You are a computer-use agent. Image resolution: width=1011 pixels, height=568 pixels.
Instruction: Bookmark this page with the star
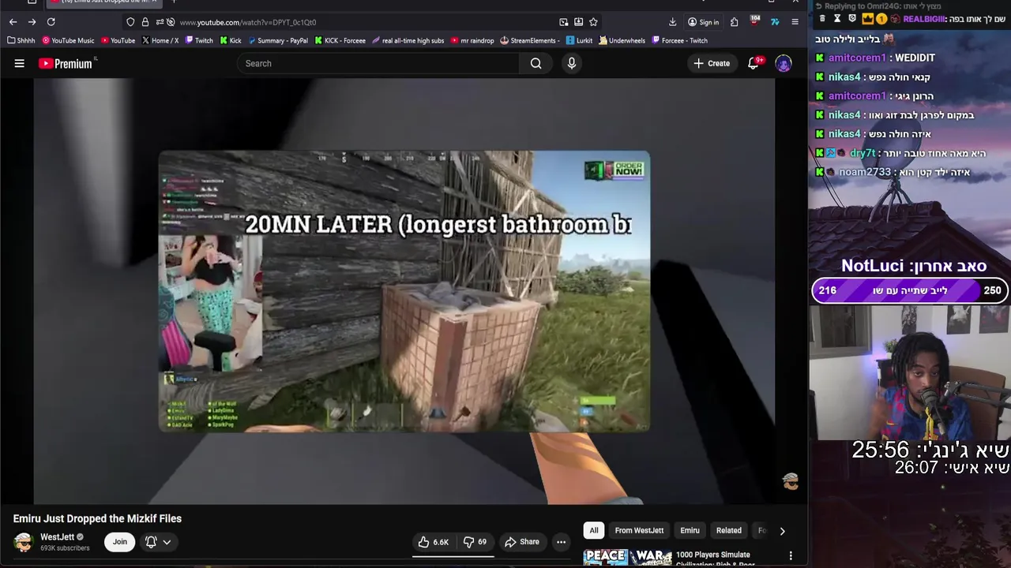point(593,22)
